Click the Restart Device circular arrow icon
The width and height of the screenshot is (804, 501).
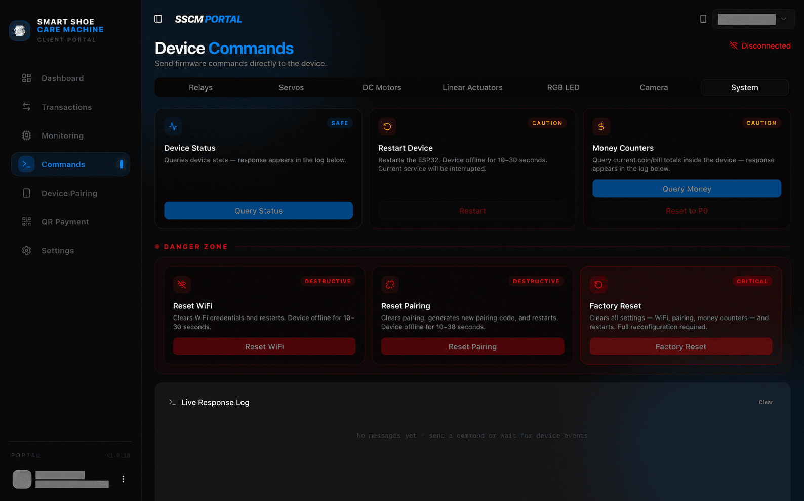click(x=387, y=126)
